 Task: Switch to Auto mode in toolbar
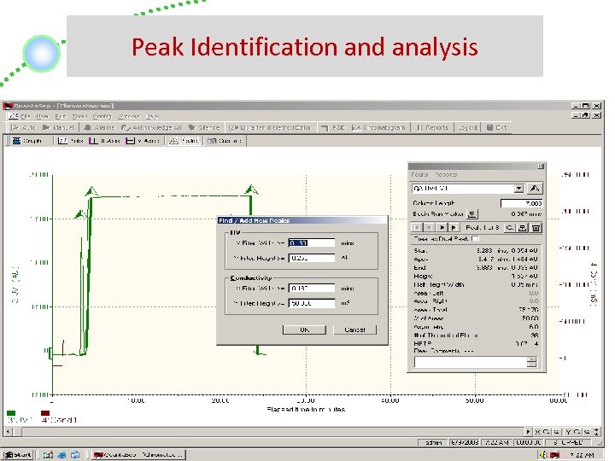tap(24, 128)
